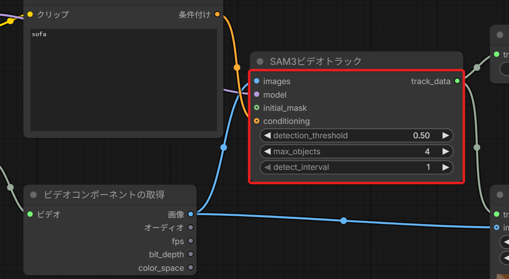Collapse the SAM3ビデオトラック node via its gray dot
Viewport: 509px width, 279px height.
260,62
